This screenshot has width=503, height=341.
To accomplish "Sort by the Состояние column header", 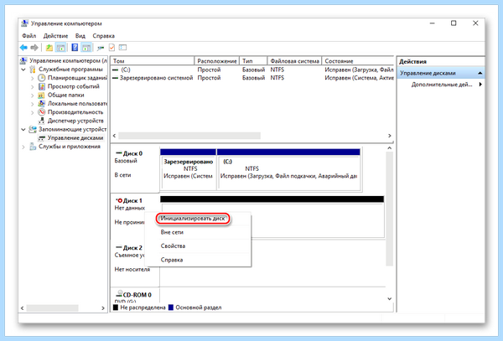I will click(x=358, y=61).
